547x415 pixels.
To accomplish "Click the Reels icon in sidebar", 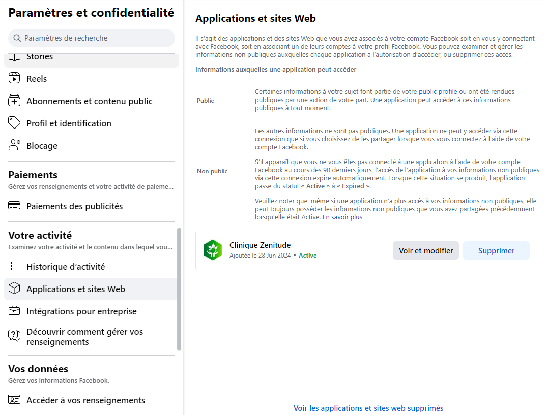I will pyautogui.click(x=14, y=79).
